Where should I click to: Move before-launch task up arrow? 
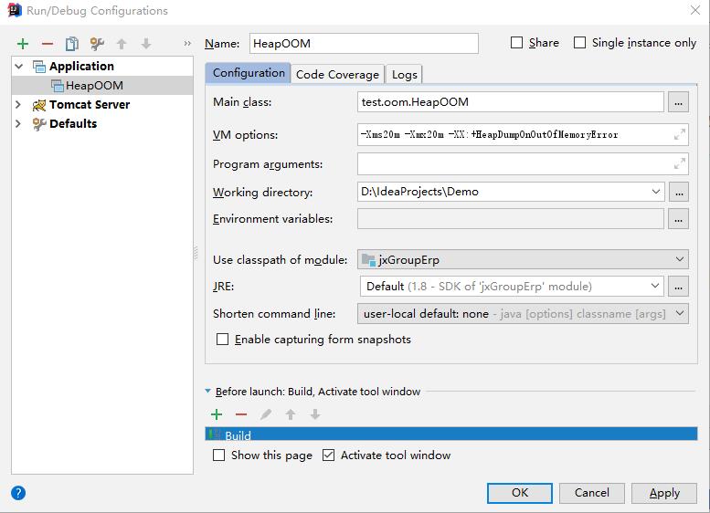click(291, 414)
